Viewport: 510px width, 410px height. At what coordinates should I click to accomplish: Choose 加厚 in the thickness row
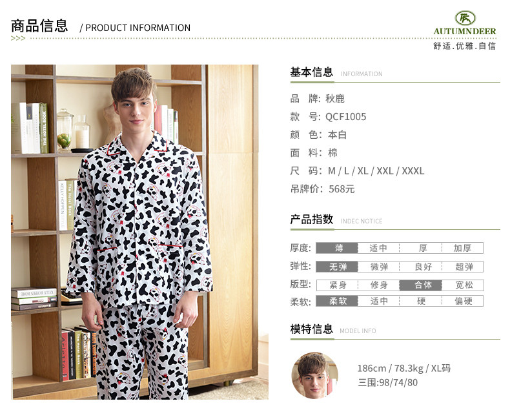coord(462,248)
